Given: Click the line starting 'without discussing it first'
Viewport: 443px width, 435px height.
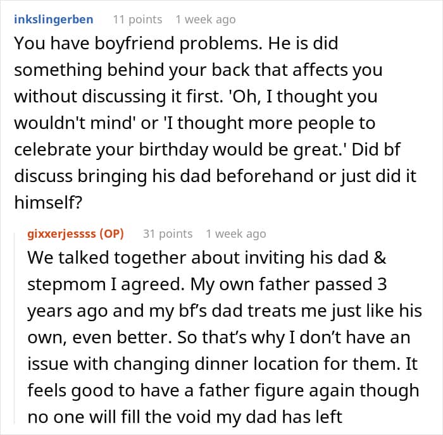Looking at the screenshot, I should click(x=195, y=97).
